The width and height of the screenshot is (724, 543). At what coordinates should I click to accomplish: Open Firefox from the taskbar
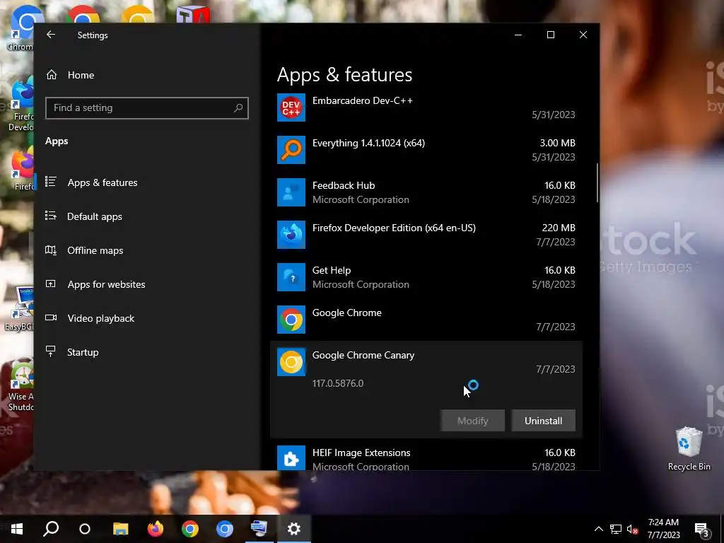pos(155,529)
